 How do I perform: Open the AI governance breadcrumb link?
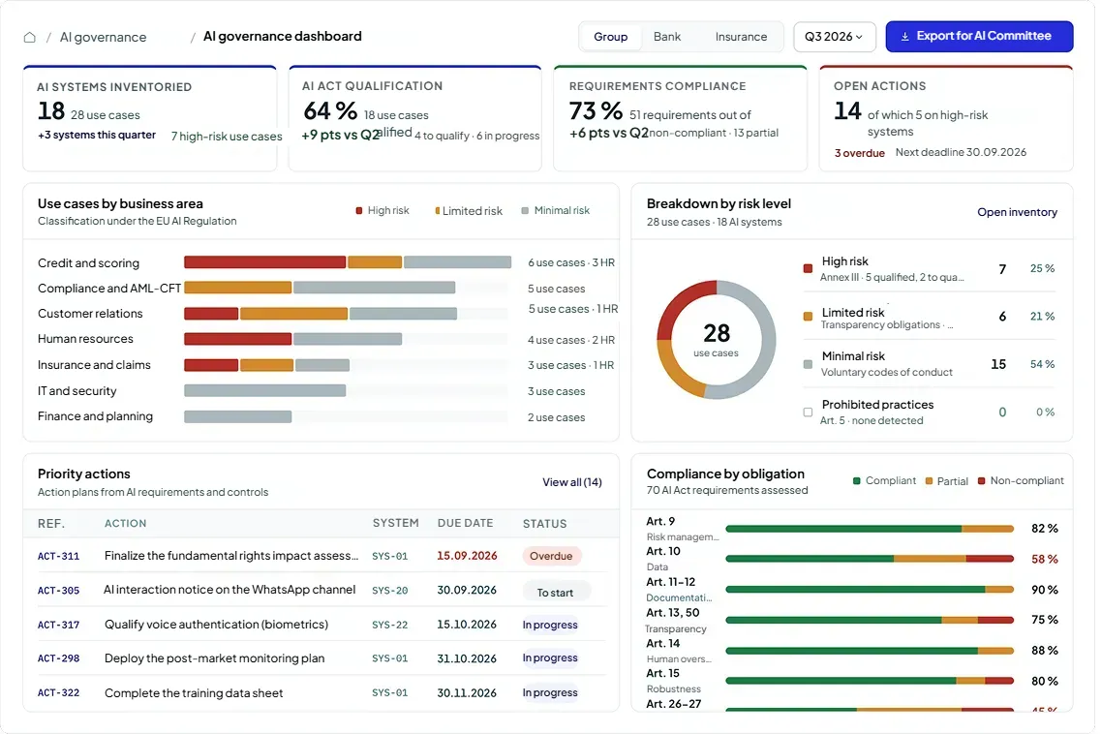click(x=104, y=37)
